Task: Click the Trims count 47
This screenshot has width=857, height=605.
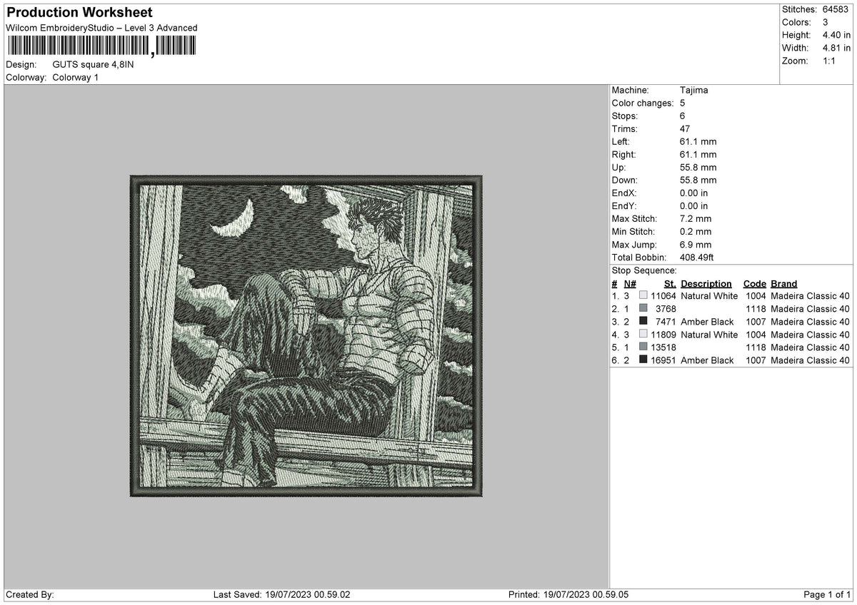Action: (x=686, y=128)
